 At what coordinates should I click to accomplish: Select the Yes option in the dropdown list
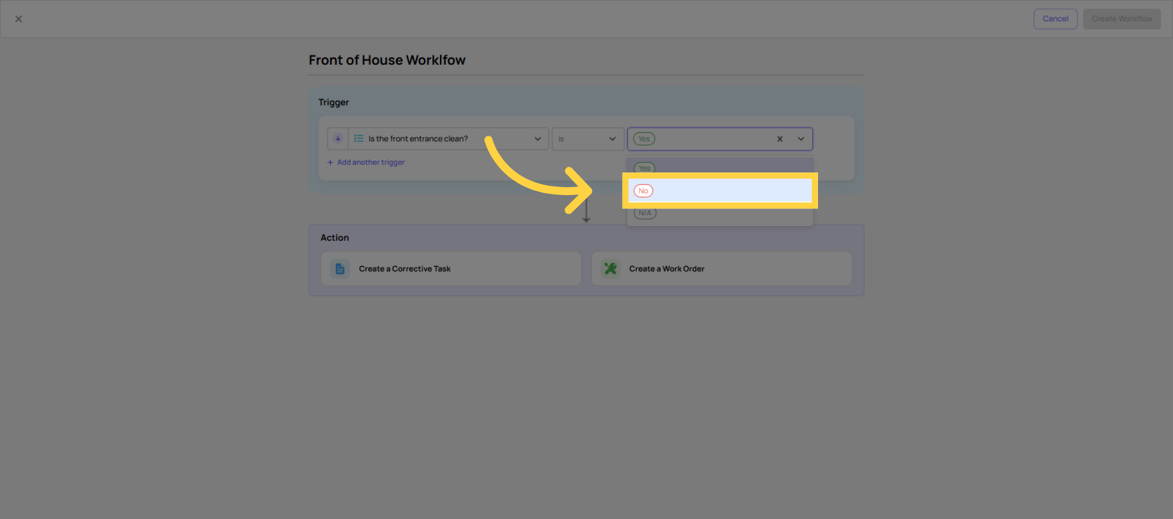(x=720, y=167)
